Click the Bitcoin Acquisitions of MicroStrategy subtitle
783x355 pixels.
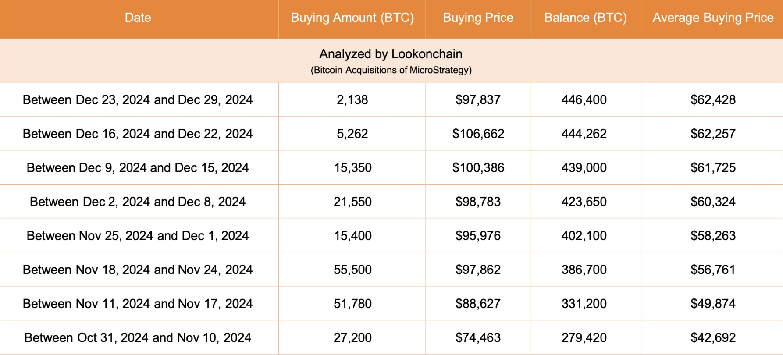[x=391, y=70]
